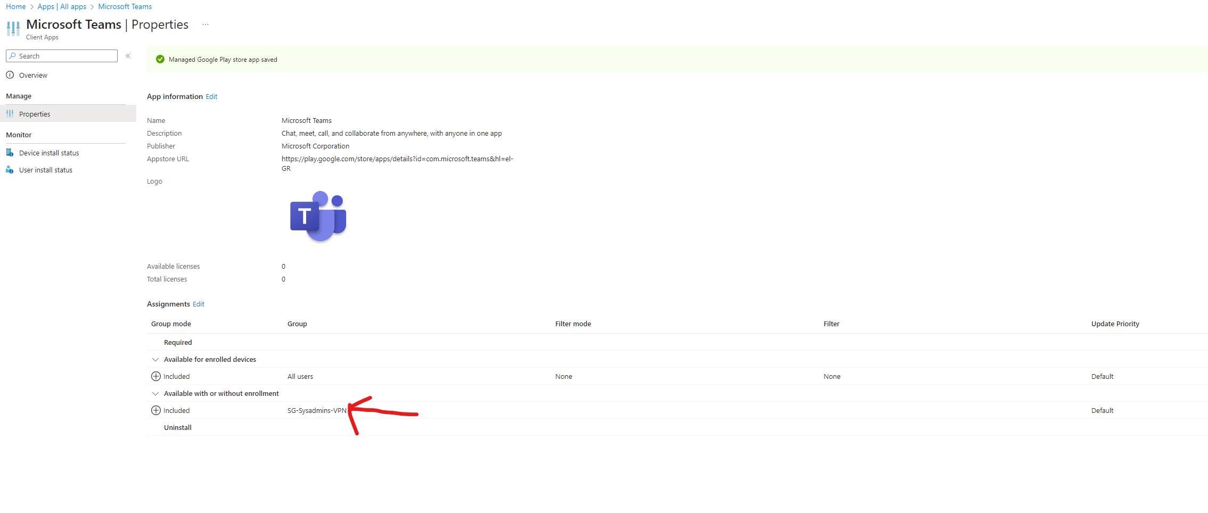Focus the sidebar Search field

(x=62, y=56)
